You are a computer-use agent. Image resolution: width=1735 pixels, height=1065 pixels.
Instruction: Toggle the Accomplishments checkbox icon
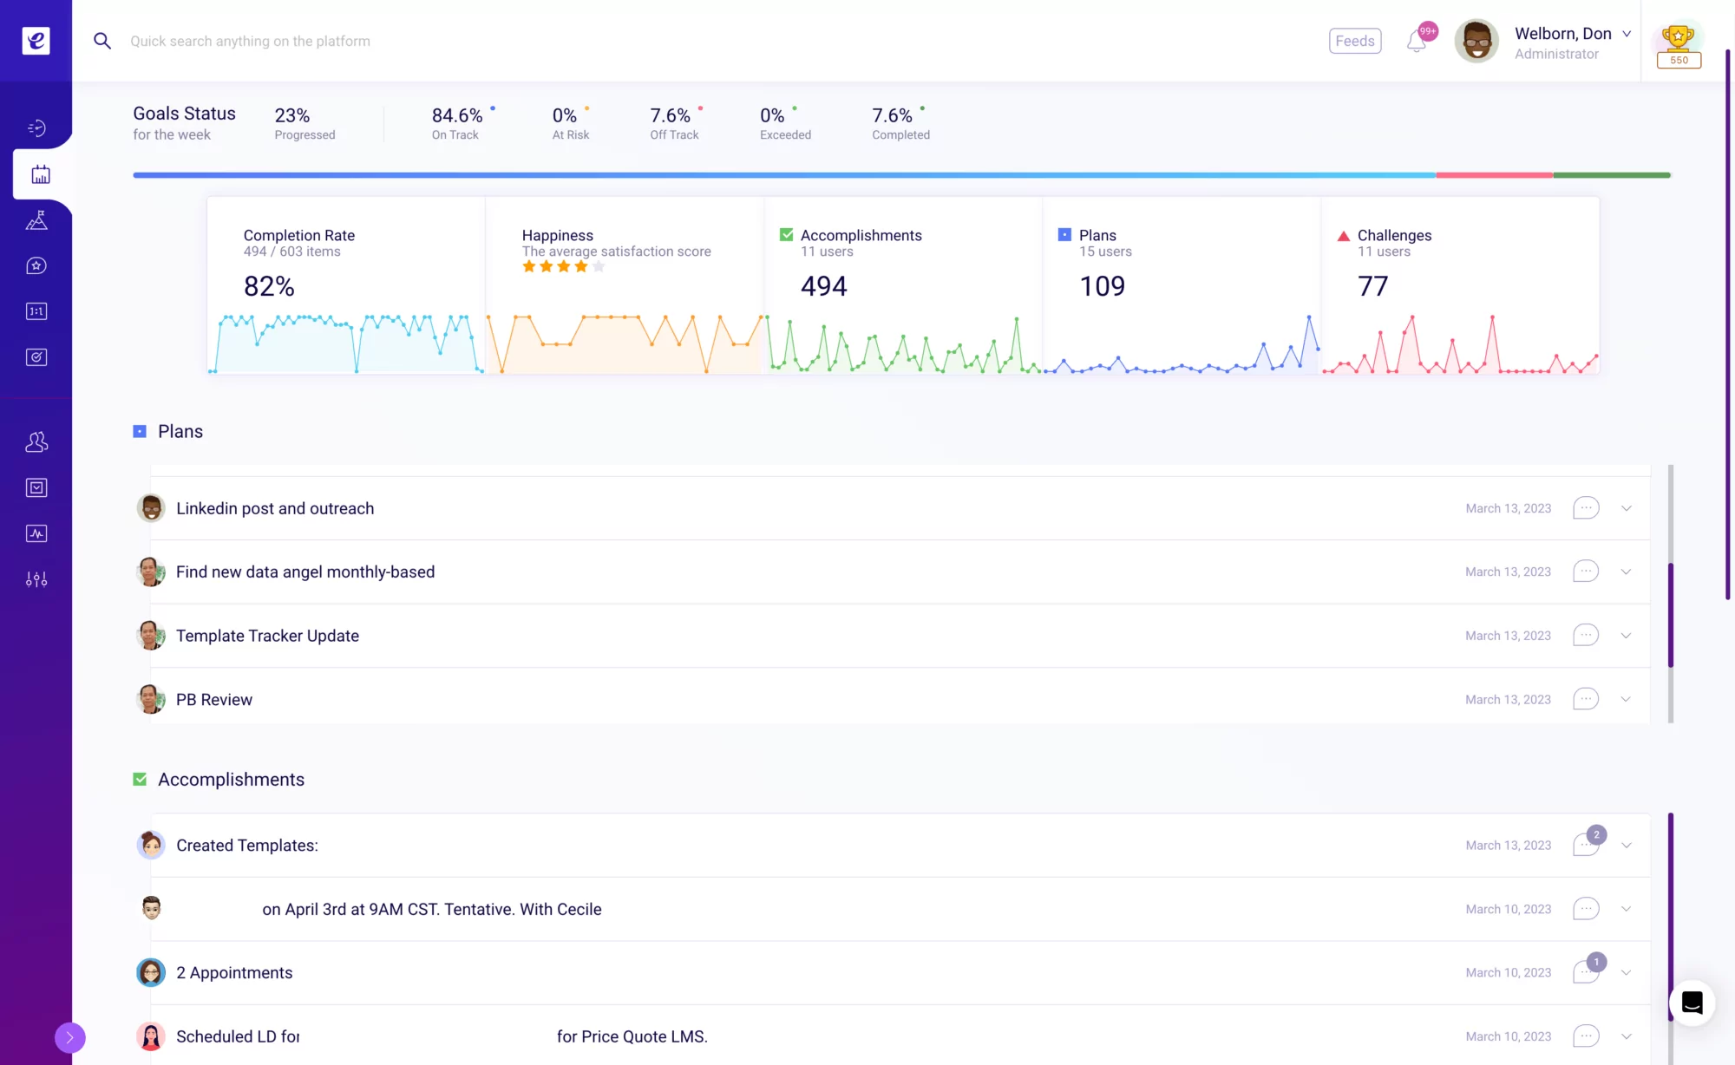[139, 779]
